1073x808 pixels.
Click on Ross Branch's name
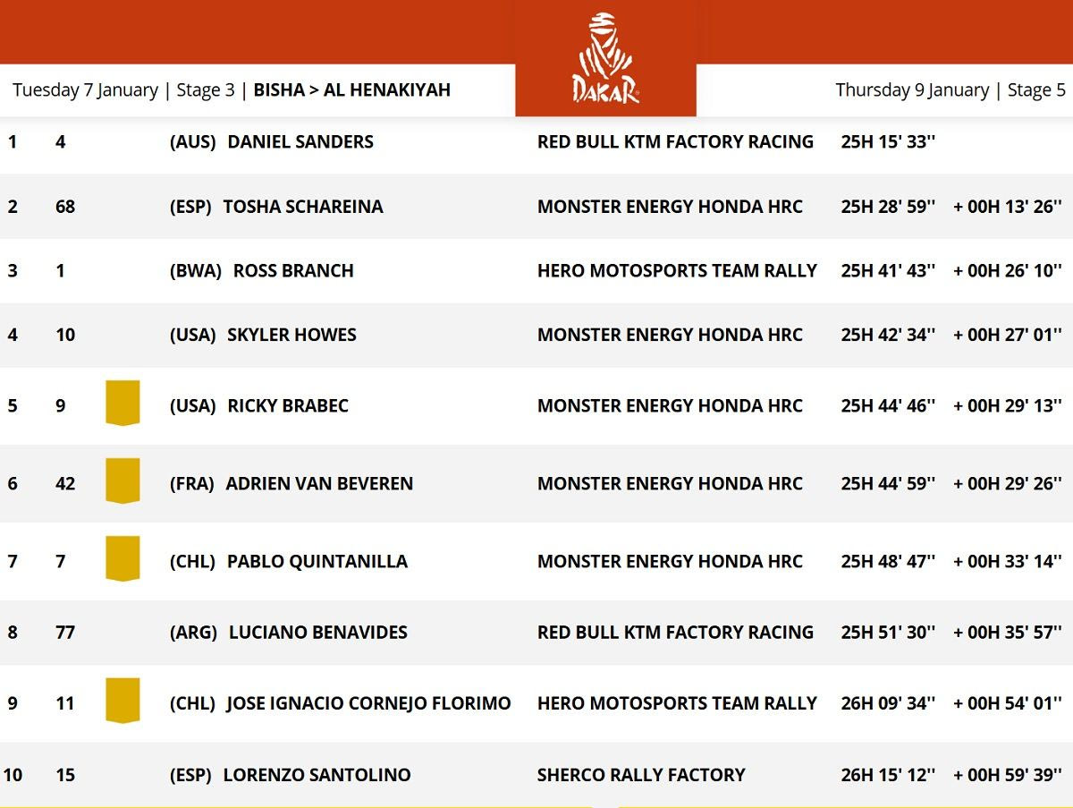[x=293, y=270]
